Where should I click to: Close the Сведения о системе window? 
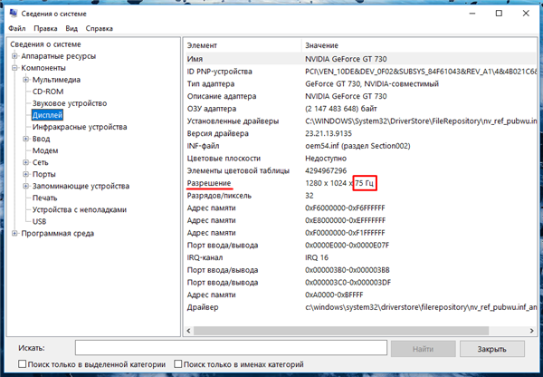tap(526, 14)
